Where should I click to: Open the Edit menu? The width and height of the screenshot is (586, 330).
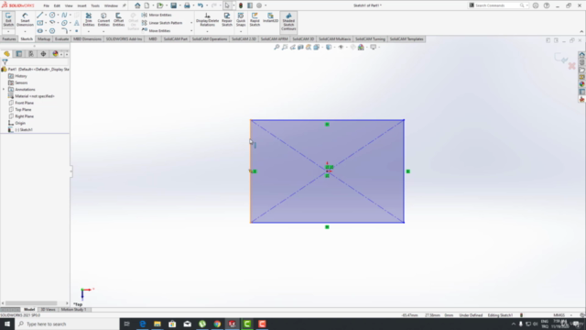[57, 5]
